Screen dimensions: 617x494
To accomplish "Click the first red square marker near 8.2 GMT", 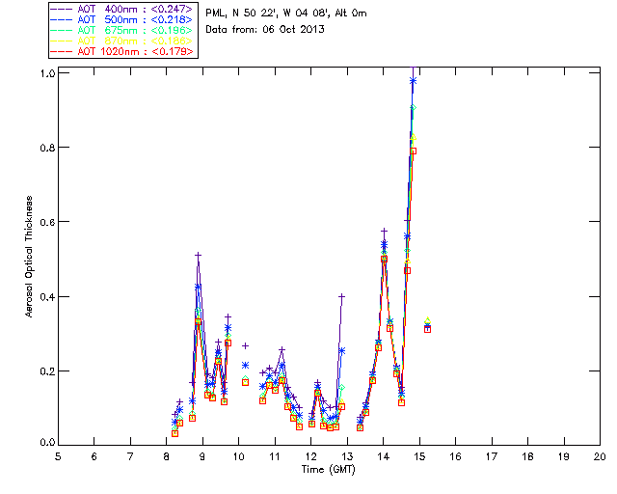I will pyautogui.click(x=174, y=433).
